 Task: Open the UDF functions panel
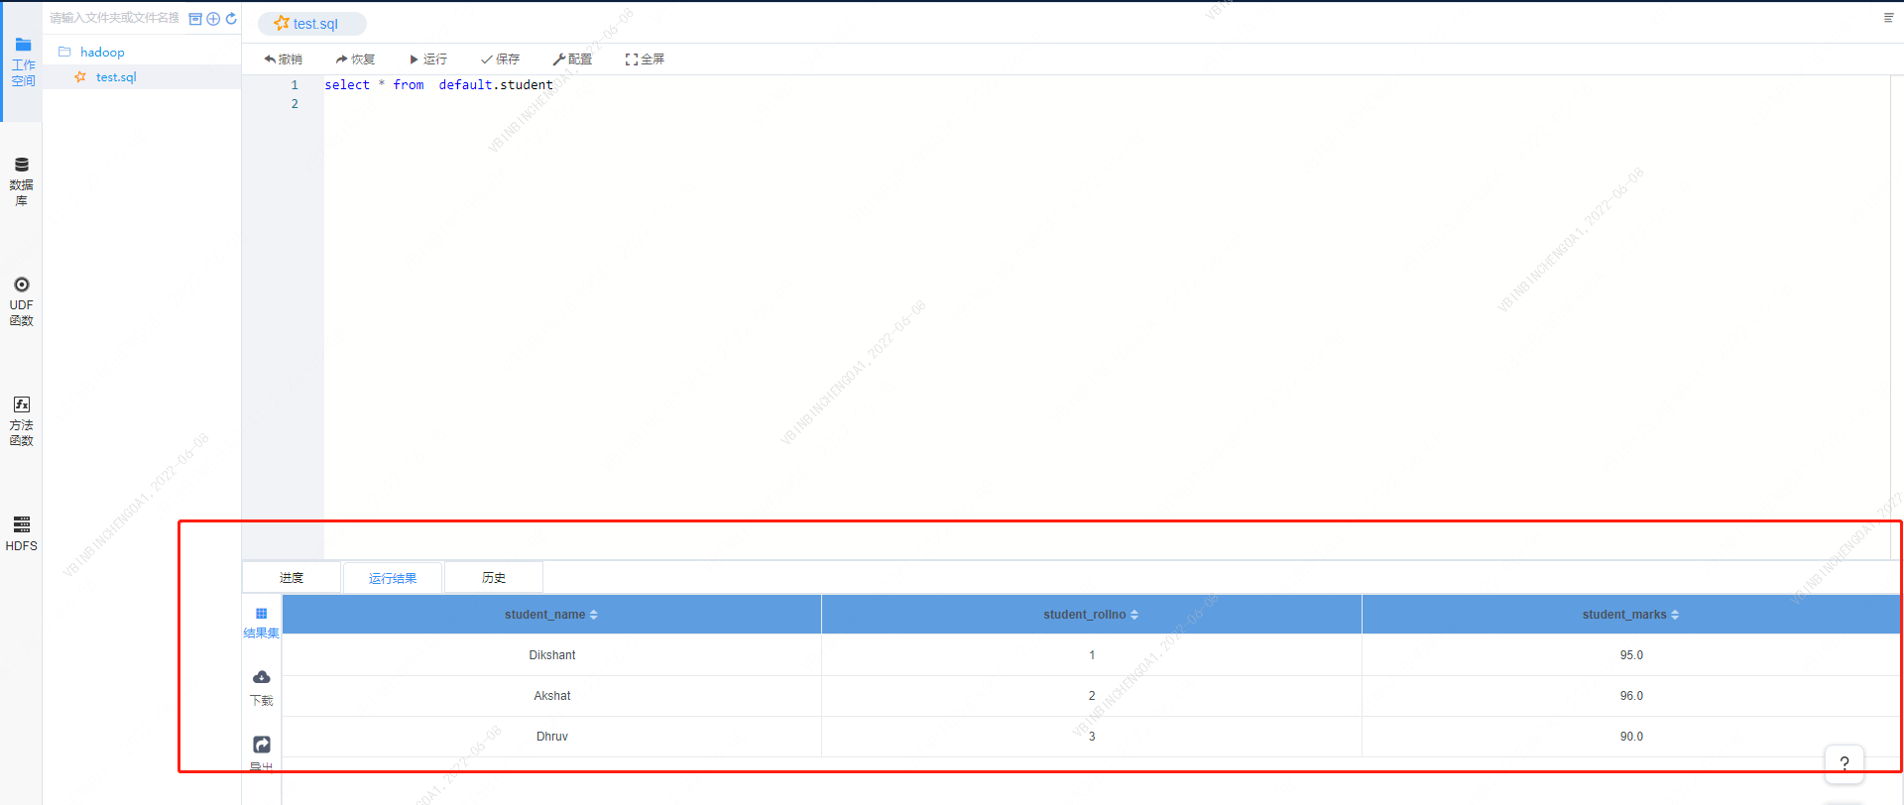[21, 300]
